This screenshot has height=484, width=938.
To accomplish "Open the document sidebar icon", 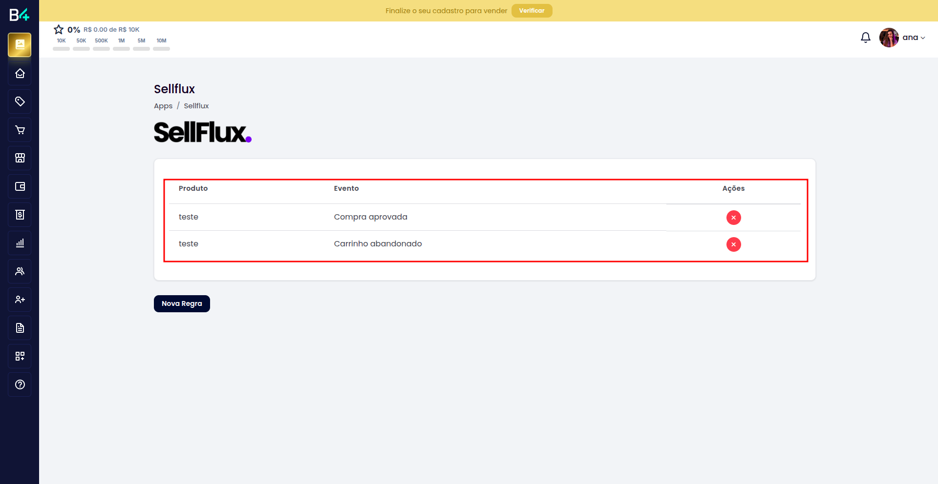I will 20,328.
